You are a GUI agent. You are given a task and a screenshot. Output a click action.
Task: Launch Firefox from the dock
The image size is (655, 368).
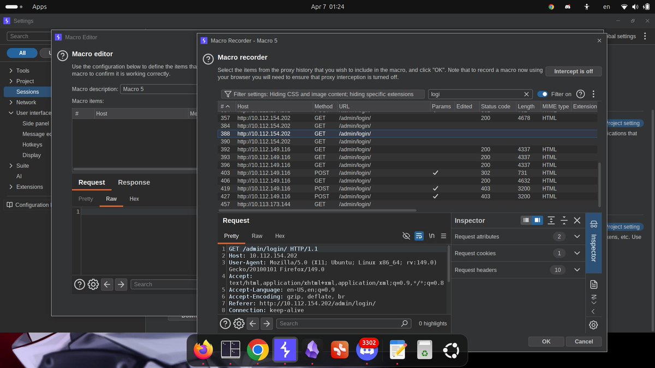(x=204, y=349)
